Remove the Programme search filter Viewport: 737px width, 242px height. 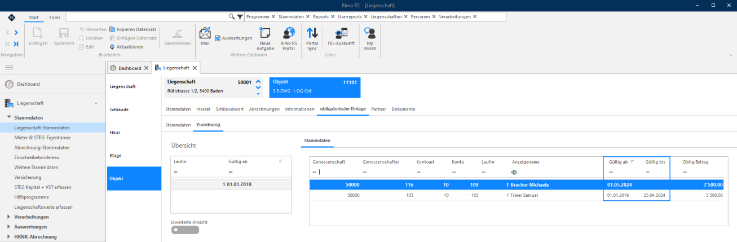click(x=273, y=16)
